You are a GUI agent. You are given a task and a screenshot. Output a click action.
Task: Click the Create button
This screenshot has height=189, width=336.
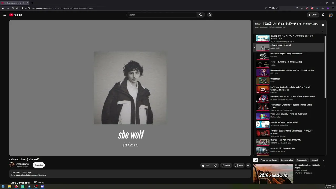coord(313,15)
